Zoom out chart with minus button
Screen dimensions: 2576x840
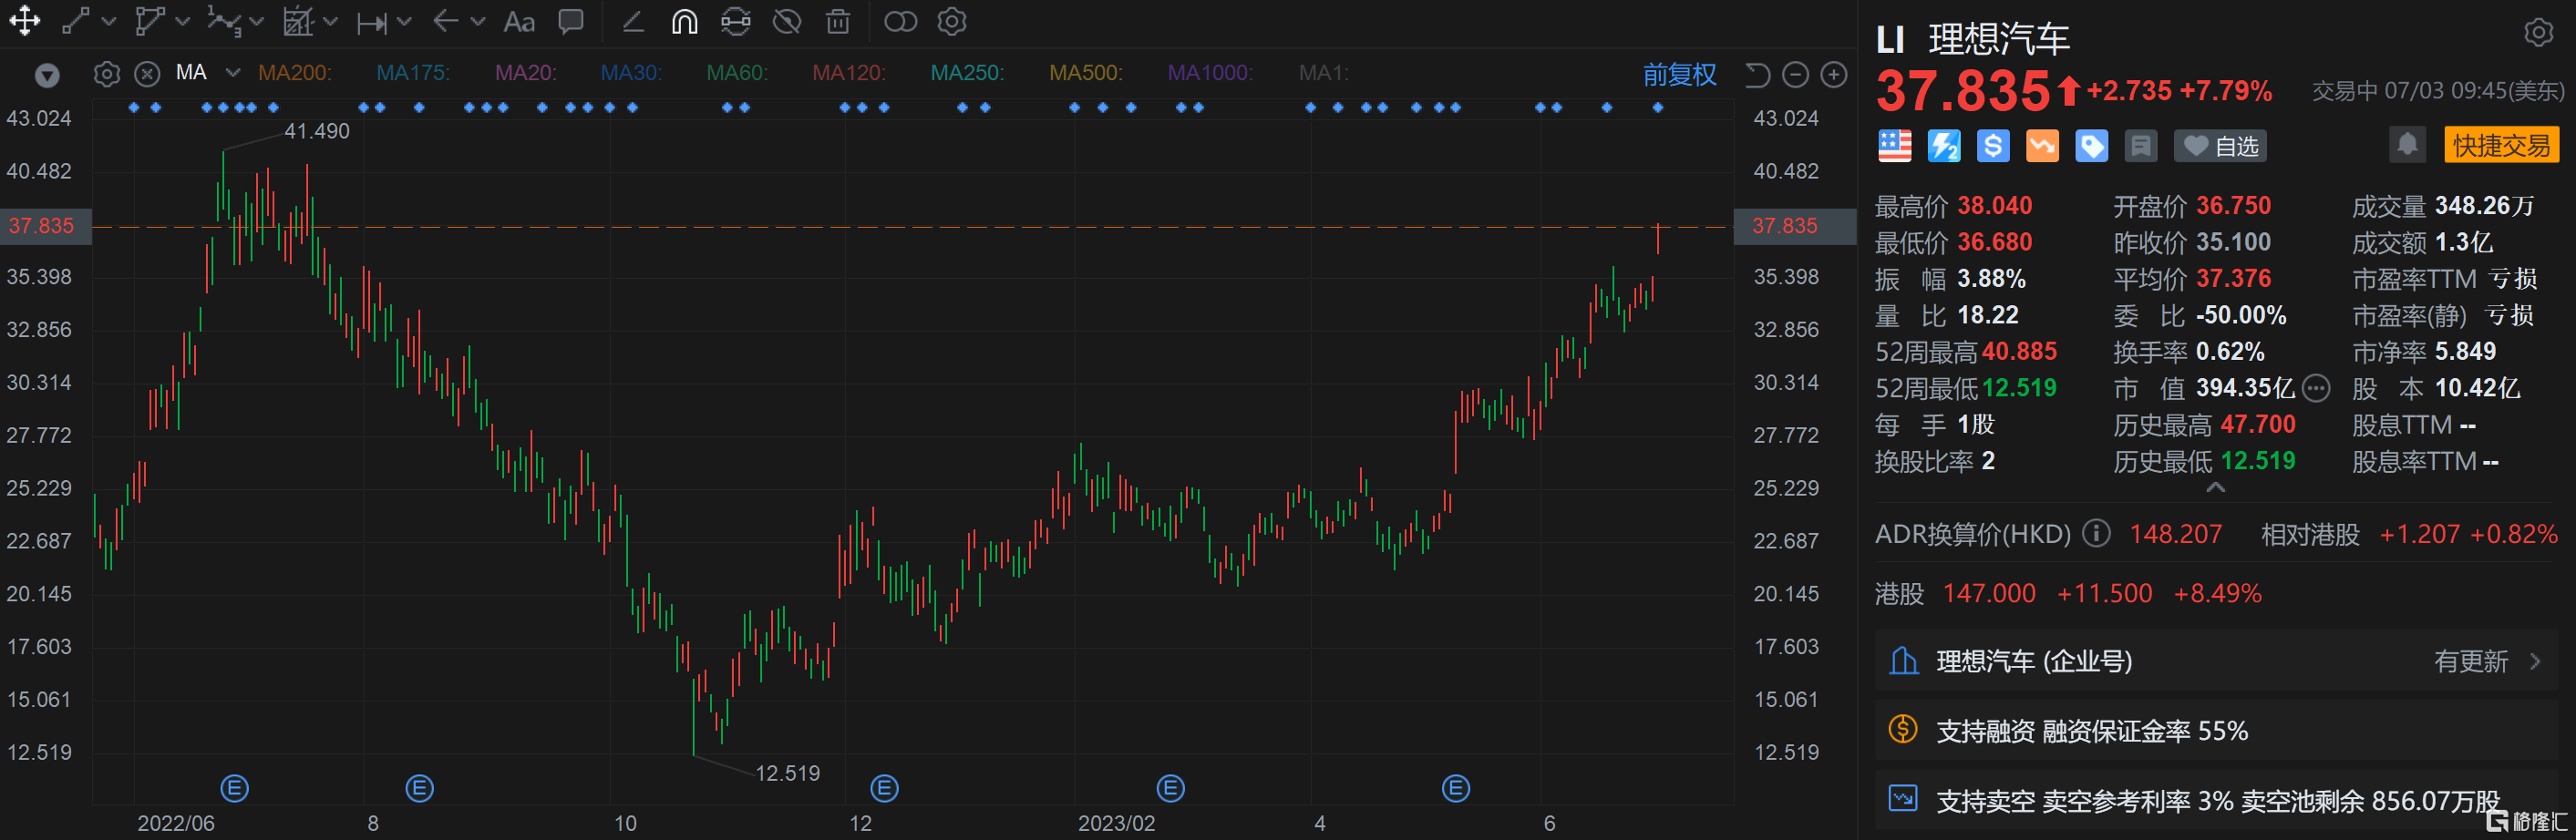1795,75
